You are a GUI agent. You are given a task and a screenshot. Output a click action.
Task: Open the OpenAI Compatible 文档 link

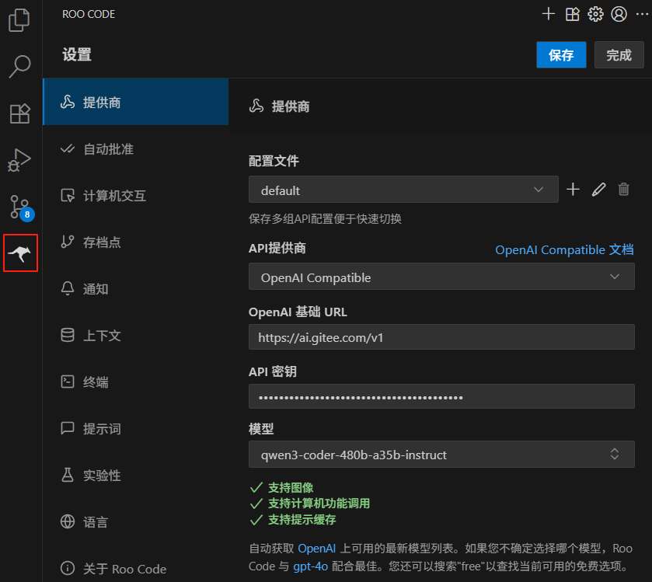pos(566,250)
